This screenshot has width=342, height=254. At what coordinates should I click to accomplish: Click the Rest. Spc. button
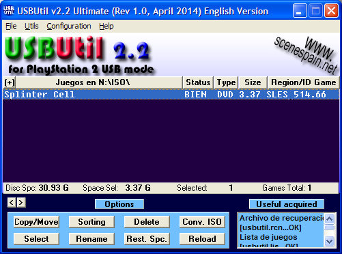point(147,239)
